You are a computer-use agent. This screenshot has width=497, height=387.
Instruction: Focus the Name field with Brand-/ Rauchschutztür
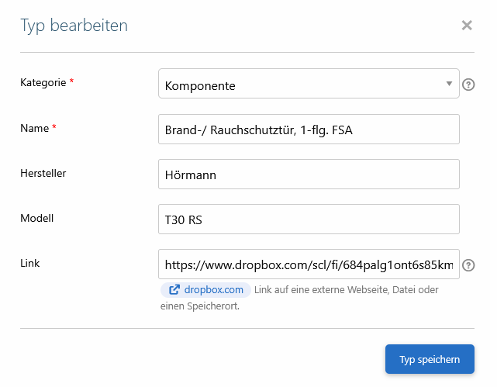308,130
